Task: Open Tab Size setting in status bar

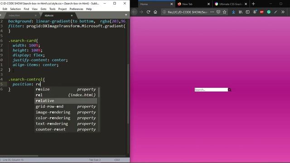Action: [x=95, y=160]
